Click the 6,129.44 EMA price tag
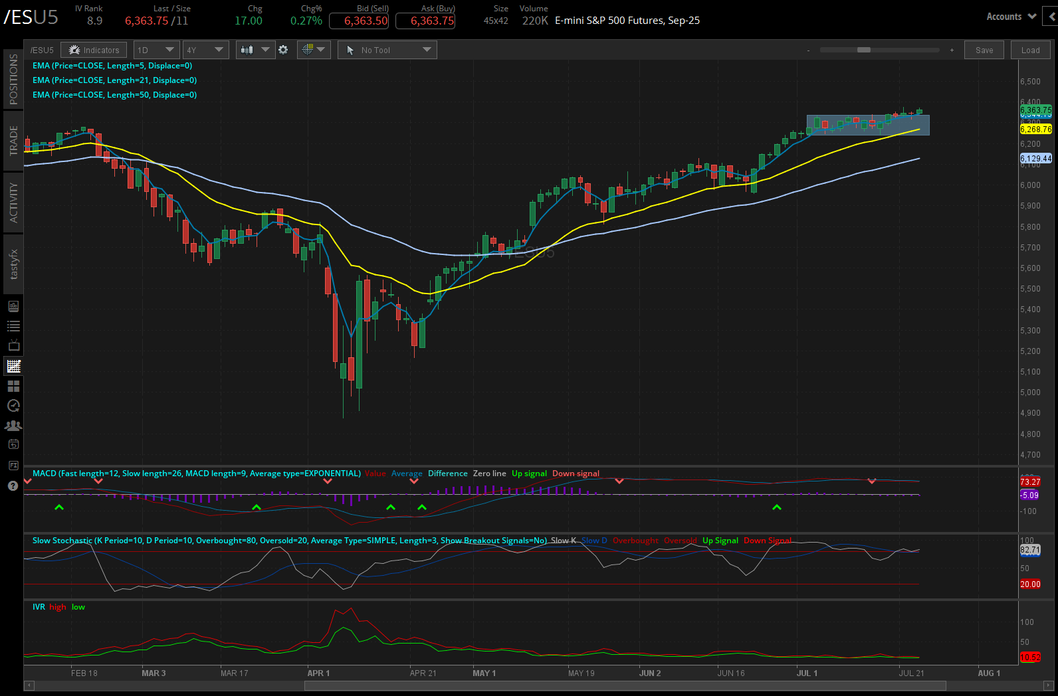Screen dimensions: 1058x696 (x=1036, y=158)
